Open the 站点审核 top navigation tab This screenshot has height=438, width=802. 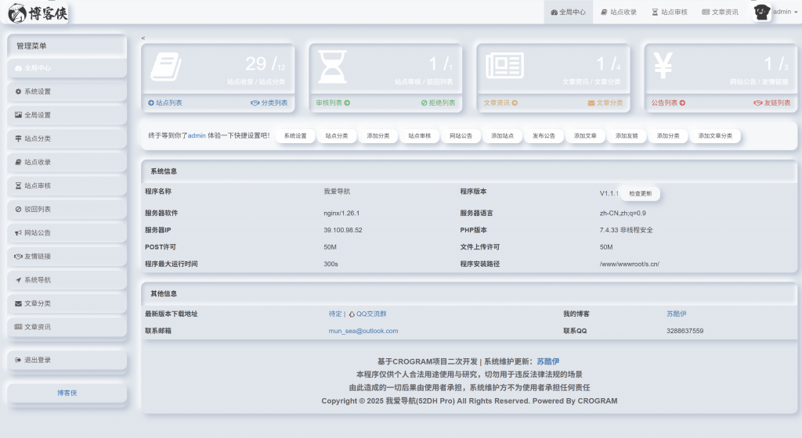pyautogui.click(x=670, y=13)
